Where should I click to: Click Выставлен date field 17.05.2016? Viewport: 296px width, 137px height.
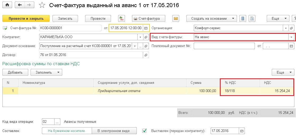(225, 131)
